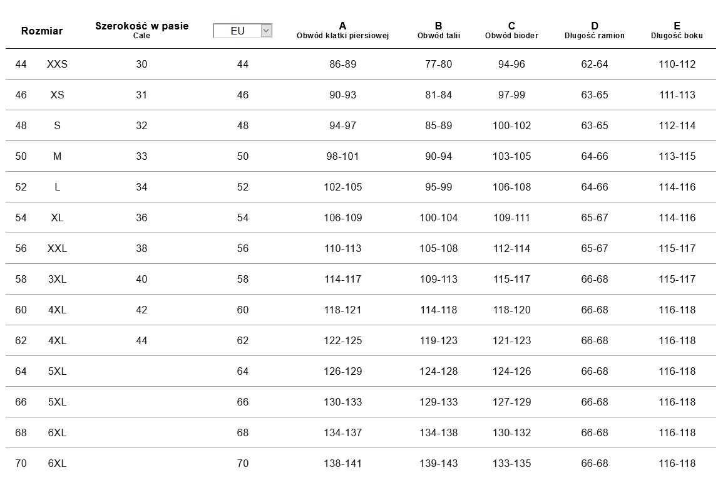Screen dimensions: 718x482
Task: Click the Długość ramion column header
Action: (594, 30)
